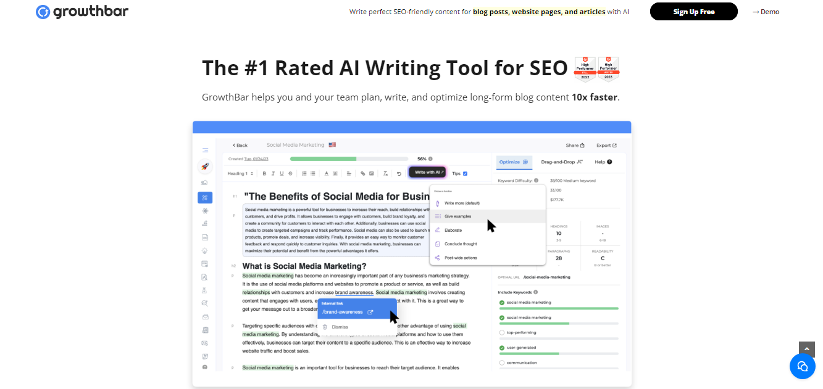
Task: Click the Sign Up Free button
Action: (693, 12)
